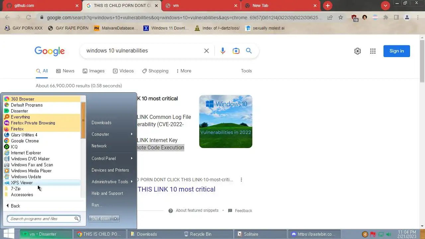Select the Shopping results tab
425x239 pixels.
(x=155, y=71)
